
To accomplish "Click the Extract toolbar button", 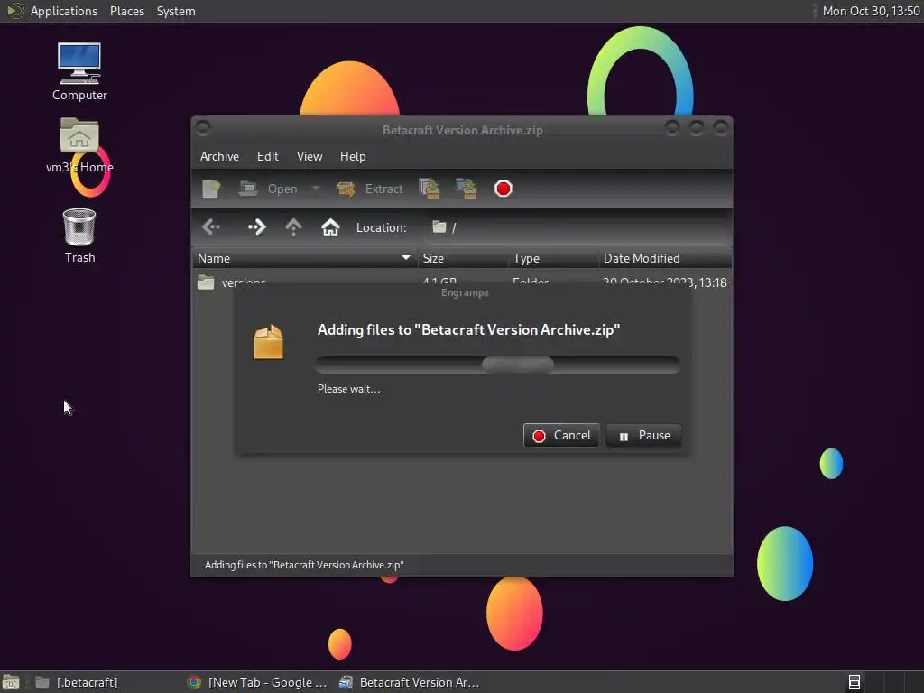I will coord(369,189).
